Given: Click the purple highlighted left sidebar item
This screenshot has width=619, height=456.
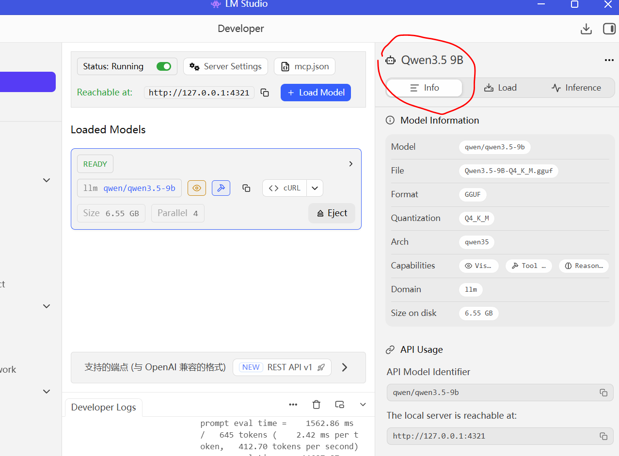Looking at the screenshot, I should (28, 82).
